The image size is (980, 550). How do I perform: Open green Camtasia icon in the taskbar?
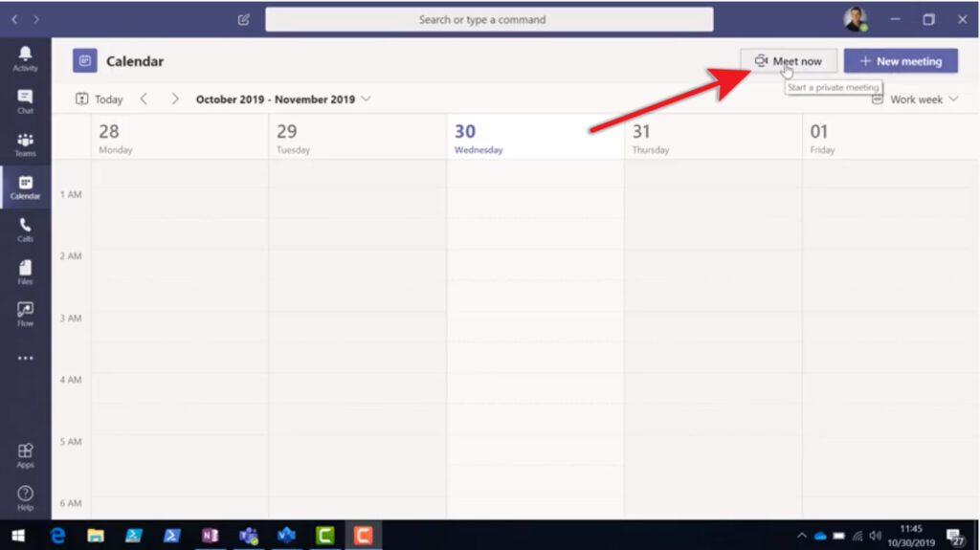click(x=325, y=536)
